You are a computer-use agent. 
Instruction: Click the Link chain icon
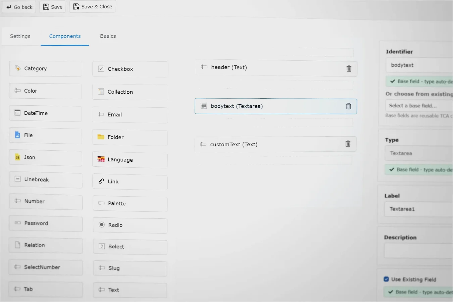pos(101,181)
